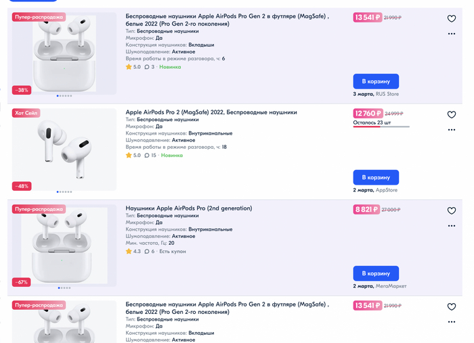Screen dimensions: 474x343
Task: Click the Осталось 23 шт stock bar
Action: click(x=381, y=127)
